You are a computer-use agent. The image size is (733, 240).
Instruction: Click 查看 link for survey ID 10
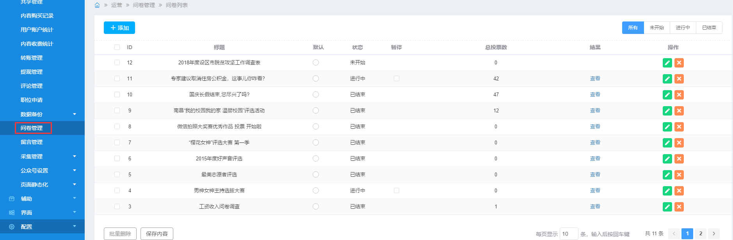coord(595,94)
